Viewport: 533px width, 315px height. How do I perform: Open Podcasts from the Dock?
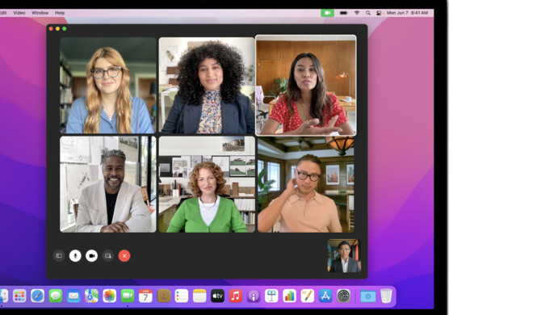coord(254,296)
